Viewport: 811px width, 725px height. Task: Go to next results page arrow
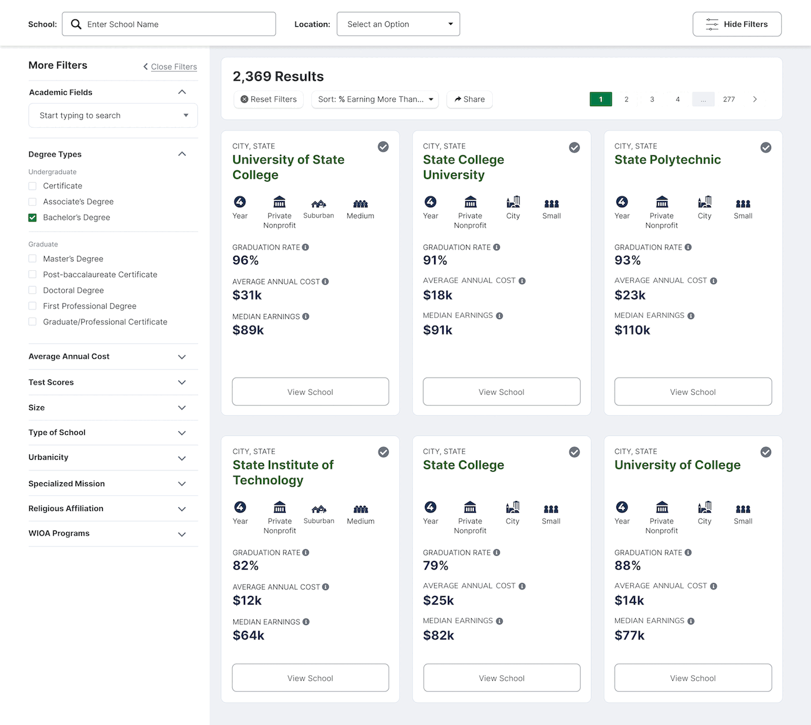click(x=755, y=99)
